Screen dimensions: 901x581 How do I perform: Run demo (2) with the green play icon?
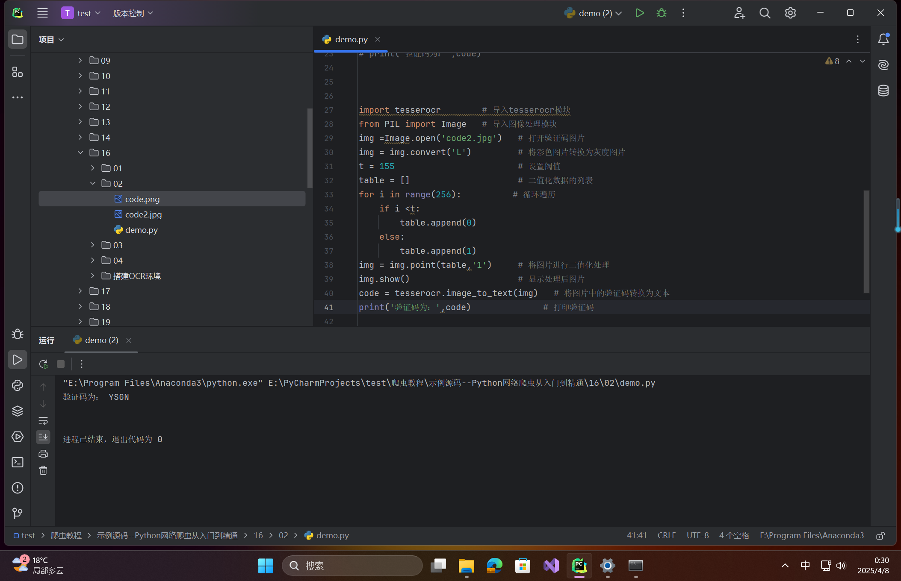pyautogui.click(x=640, y=13)
